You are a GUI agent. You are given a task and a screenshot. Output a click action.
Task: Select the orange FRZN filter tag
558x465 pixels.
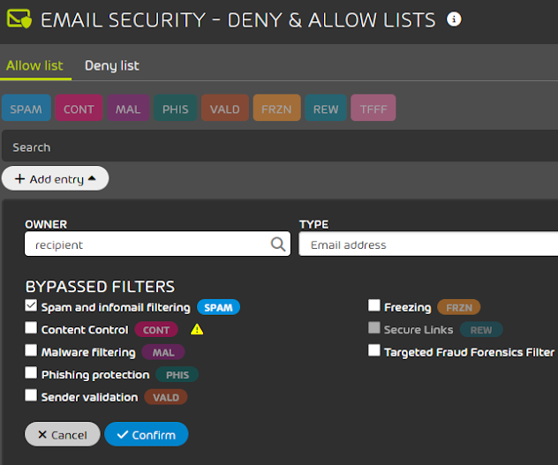coord(276,109)
